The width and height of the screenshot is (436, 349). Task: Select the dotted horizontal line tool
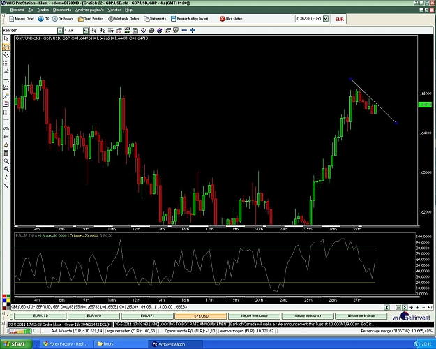[x=6, y=64]
